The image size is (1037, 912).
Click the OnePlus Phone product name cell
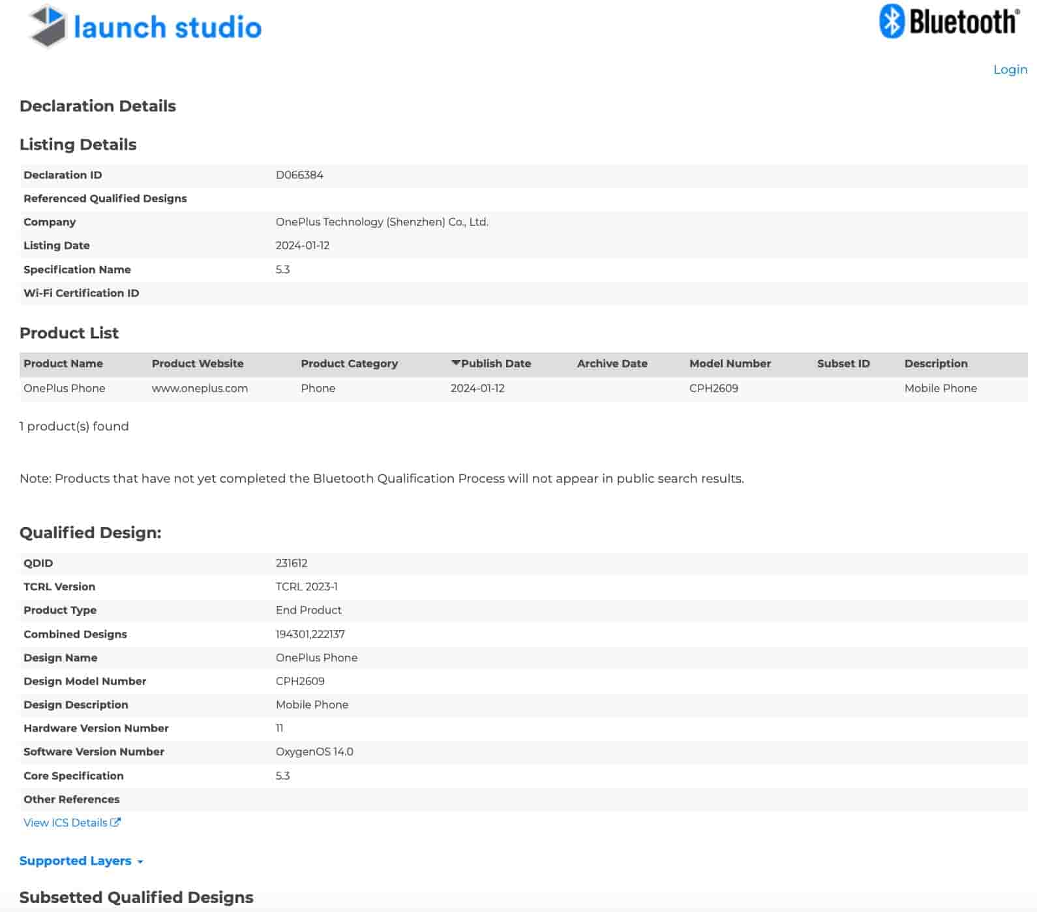pos(64,388)
